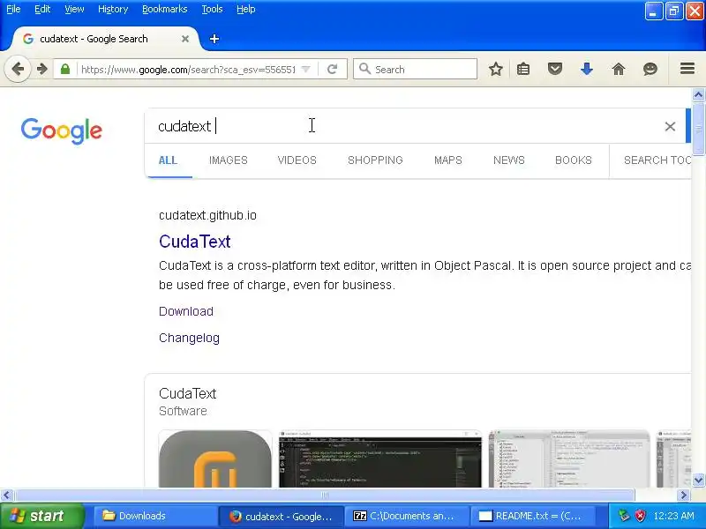The image size is (706, 529).
Task: Open the File menu
Action: pyautogui.click(x=13, y=9)
